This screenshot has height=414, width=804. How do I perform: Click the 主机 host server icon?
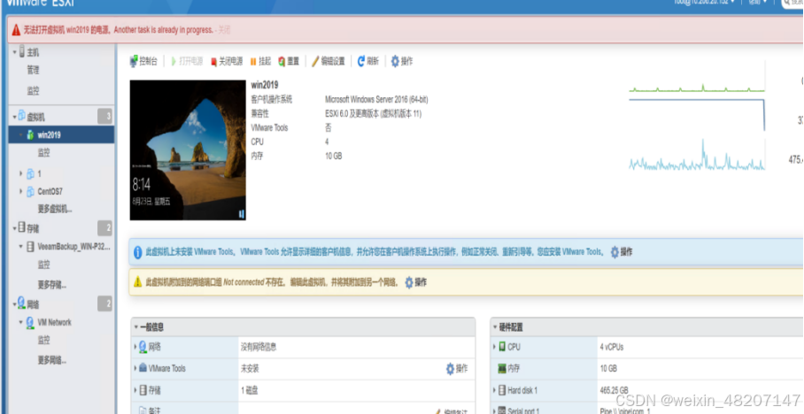point(21,51)
